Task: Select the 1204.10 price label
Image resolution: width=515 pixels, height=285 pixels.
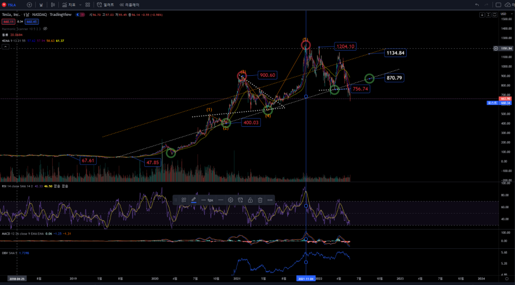Action: click(x=345, y=47)
